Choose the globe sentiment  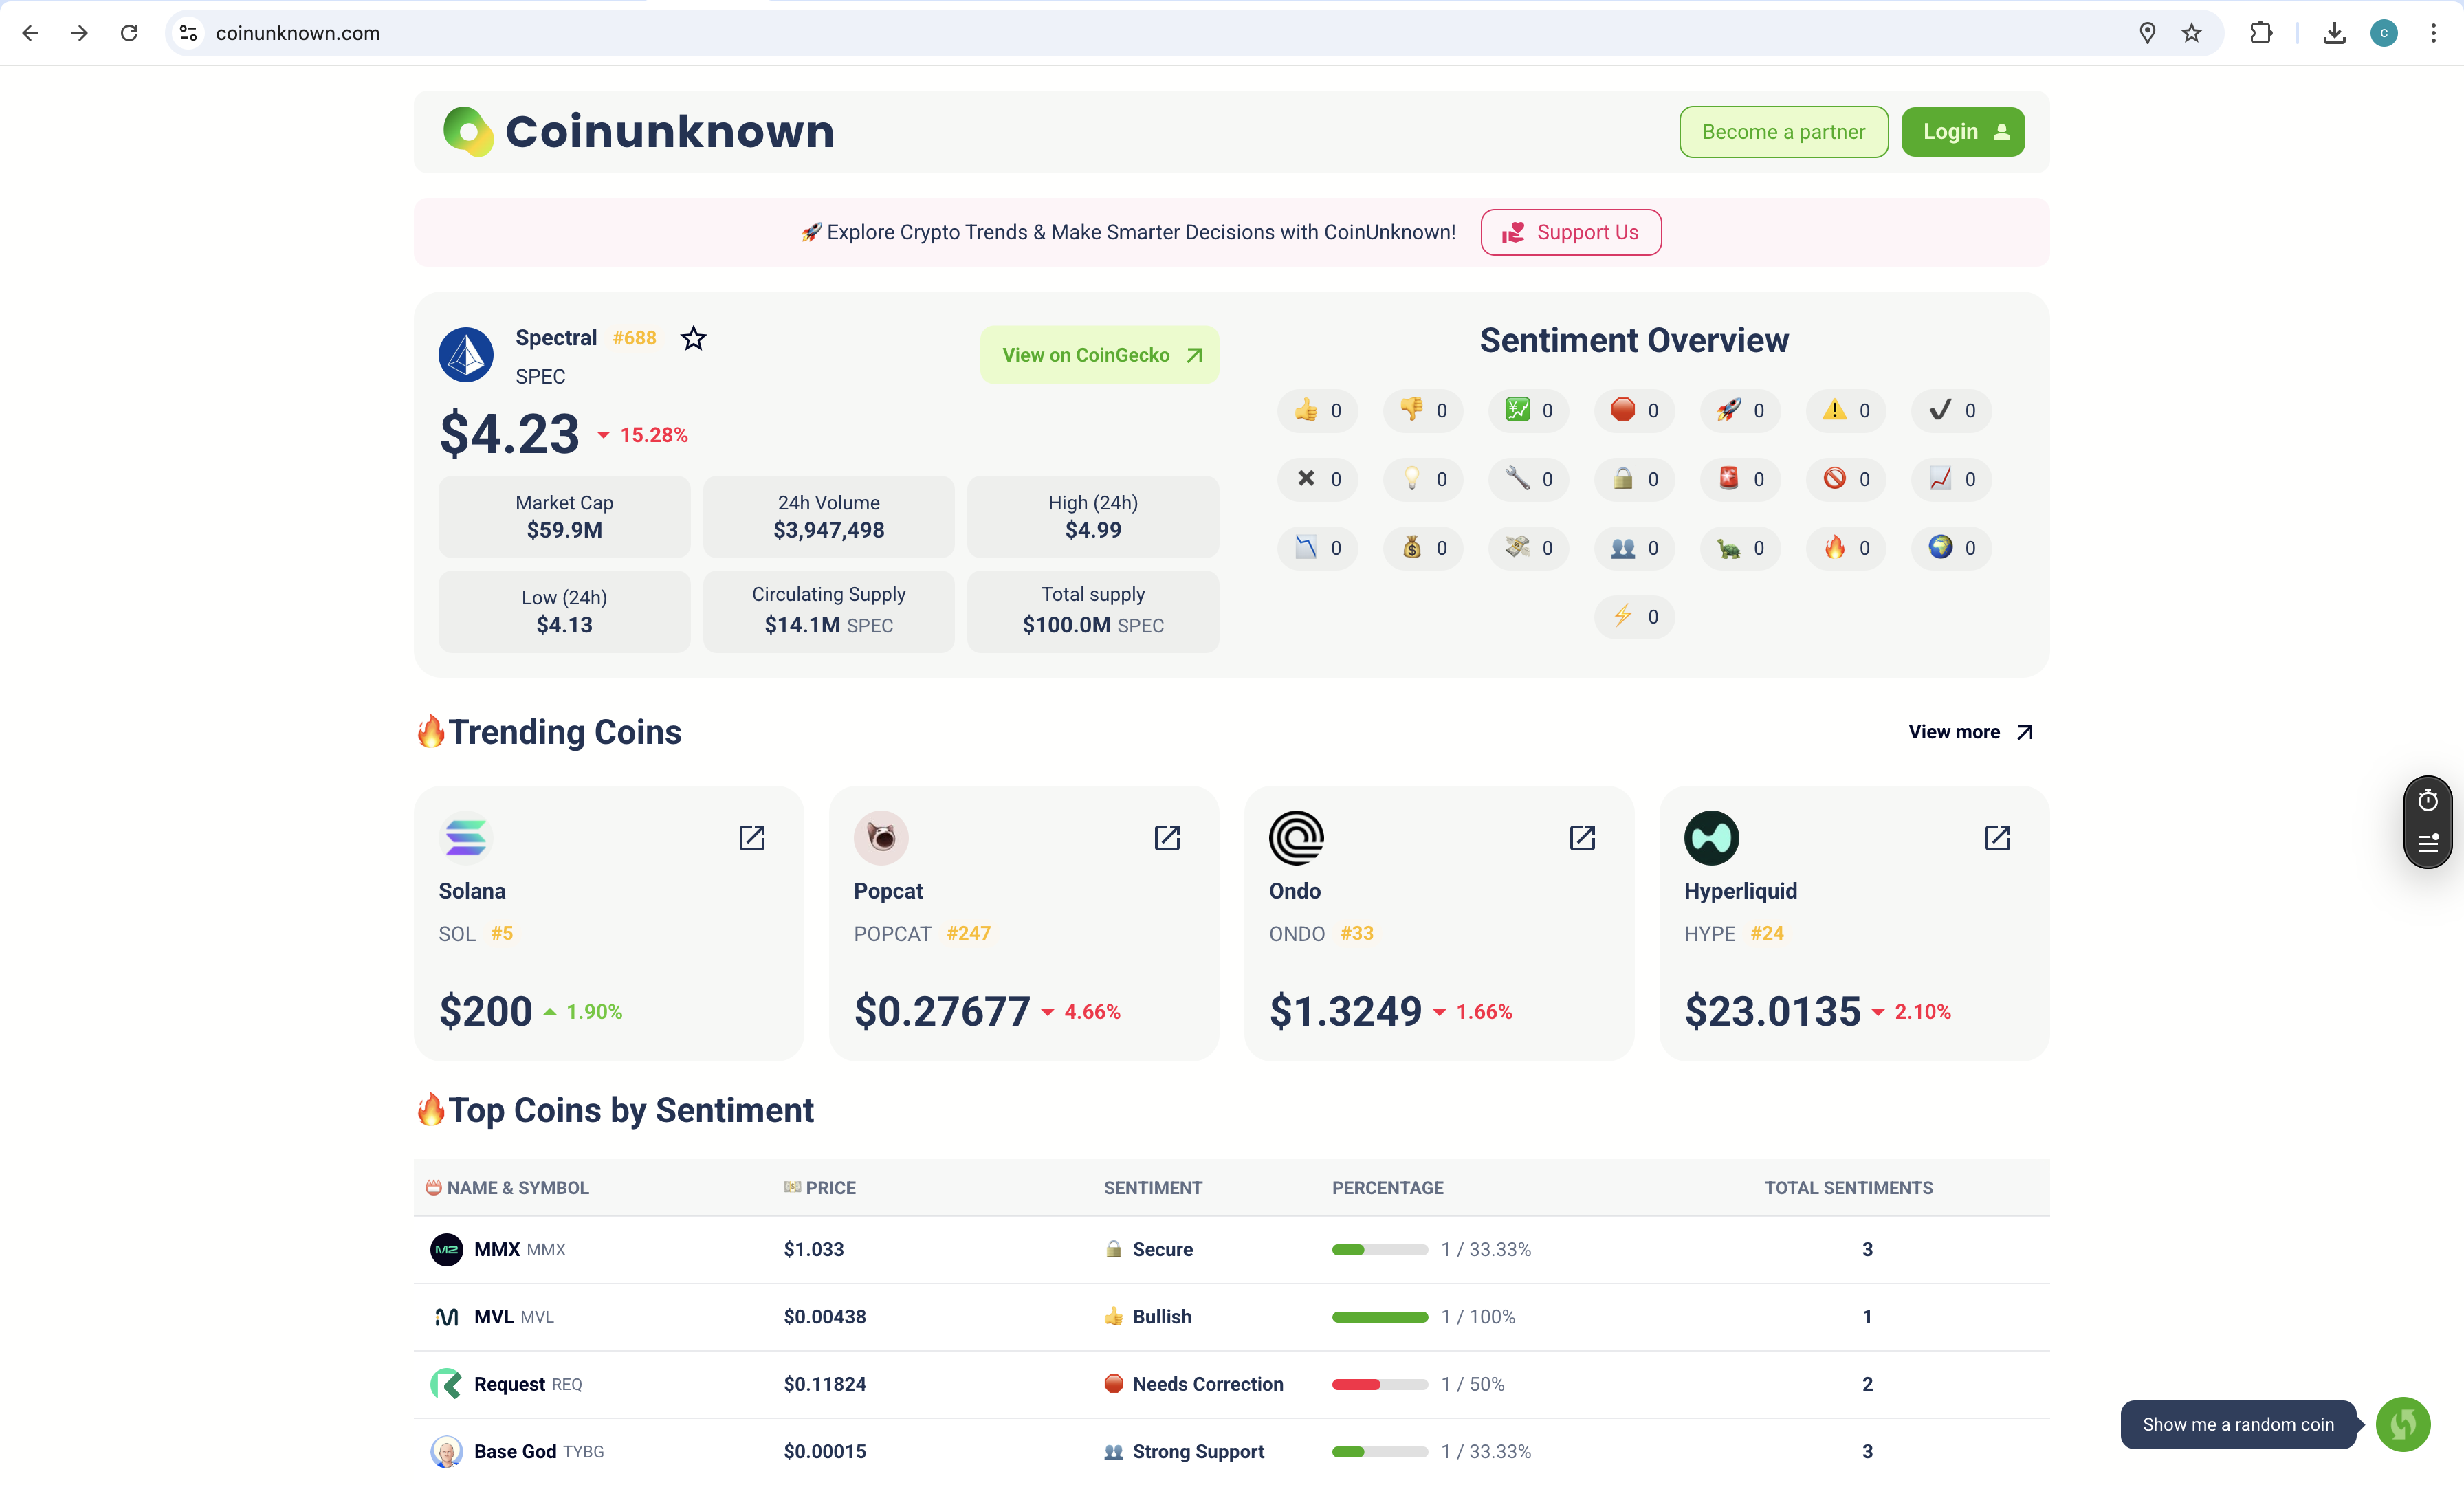(1951, 548)
